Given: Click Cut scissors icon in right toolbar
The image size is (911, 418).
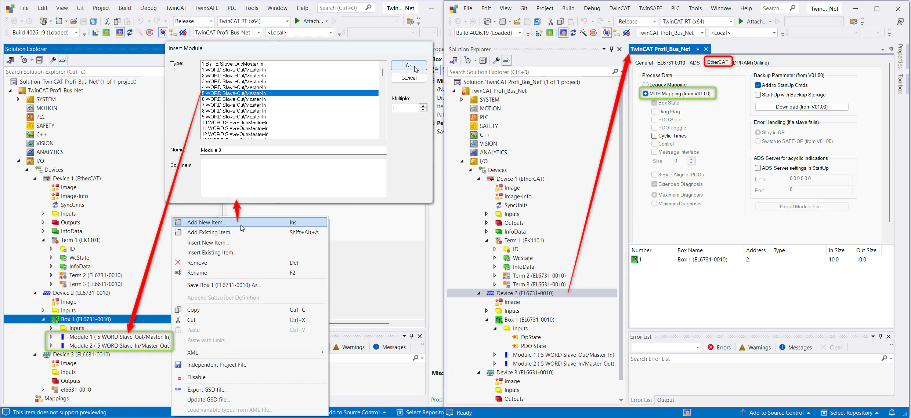Looking at the screenshot, I should [x=550, y=22].
